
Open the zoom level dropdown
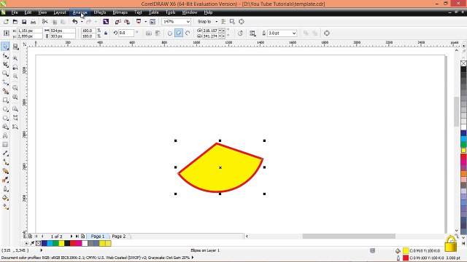(x=188, y=22)
